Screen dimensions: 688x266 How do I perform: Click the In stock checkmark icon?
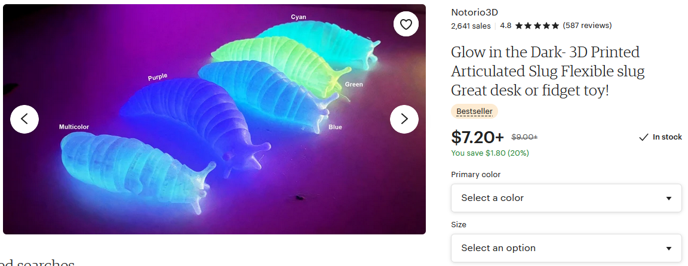coord(643,137)
